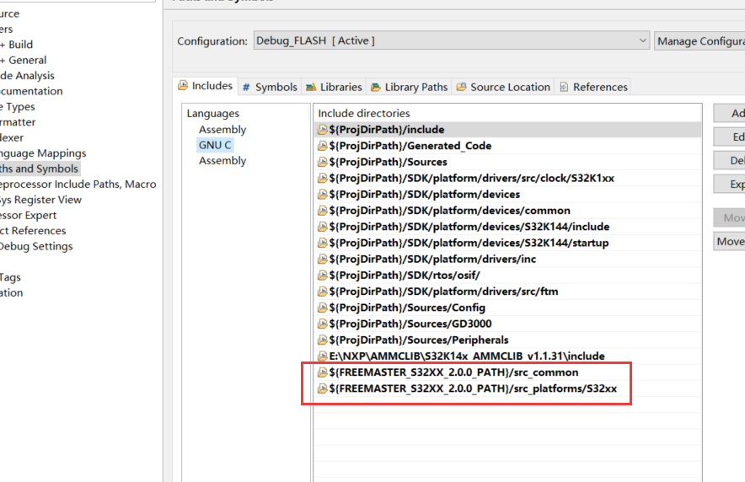The height and width of the screenshot is (482, 745).
Task: Click the Source Location tab icon
Action: coord(461,87)
